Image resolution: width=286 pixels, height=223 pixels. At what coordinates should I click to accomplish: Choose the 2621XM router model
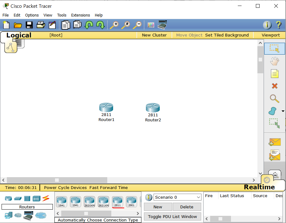(x=104, y=201)
